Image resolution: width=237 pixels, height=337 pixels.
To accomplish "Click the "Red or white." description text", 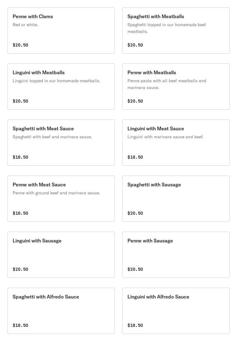I will [25, 25].
